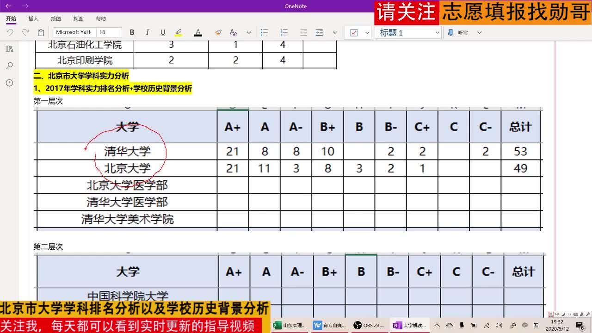Toggle the 中 input language indicator

pyautogui.click(x=525, y=326)
